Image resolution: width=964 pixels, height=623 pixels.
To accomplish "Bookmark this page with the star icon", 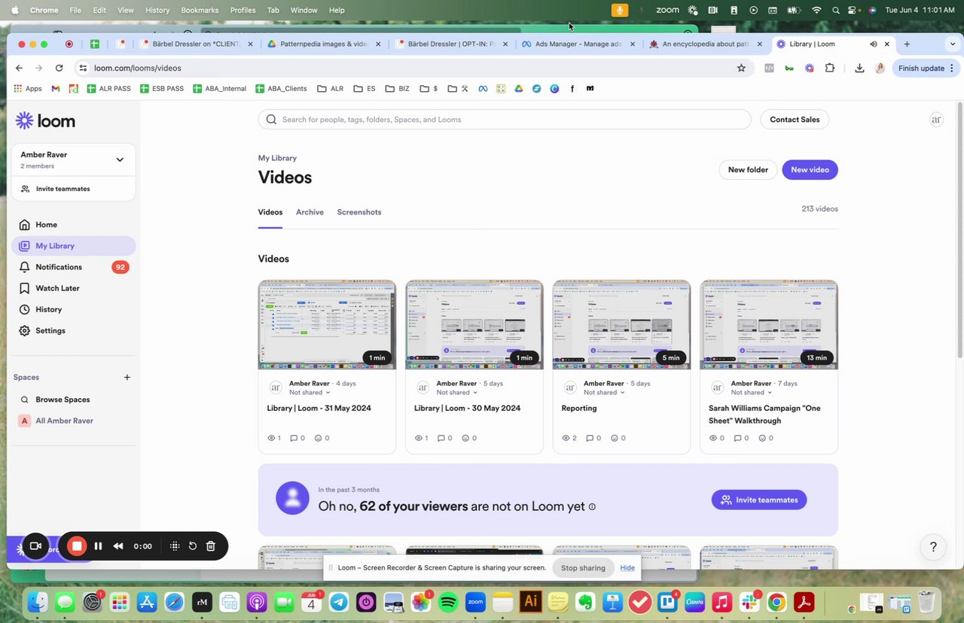I will (741, 68).
